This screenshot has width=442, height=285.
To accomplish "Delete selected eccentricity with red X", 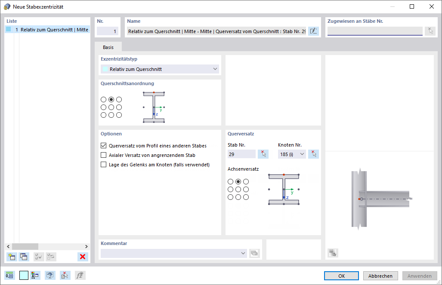I will (x=83, y=257).
